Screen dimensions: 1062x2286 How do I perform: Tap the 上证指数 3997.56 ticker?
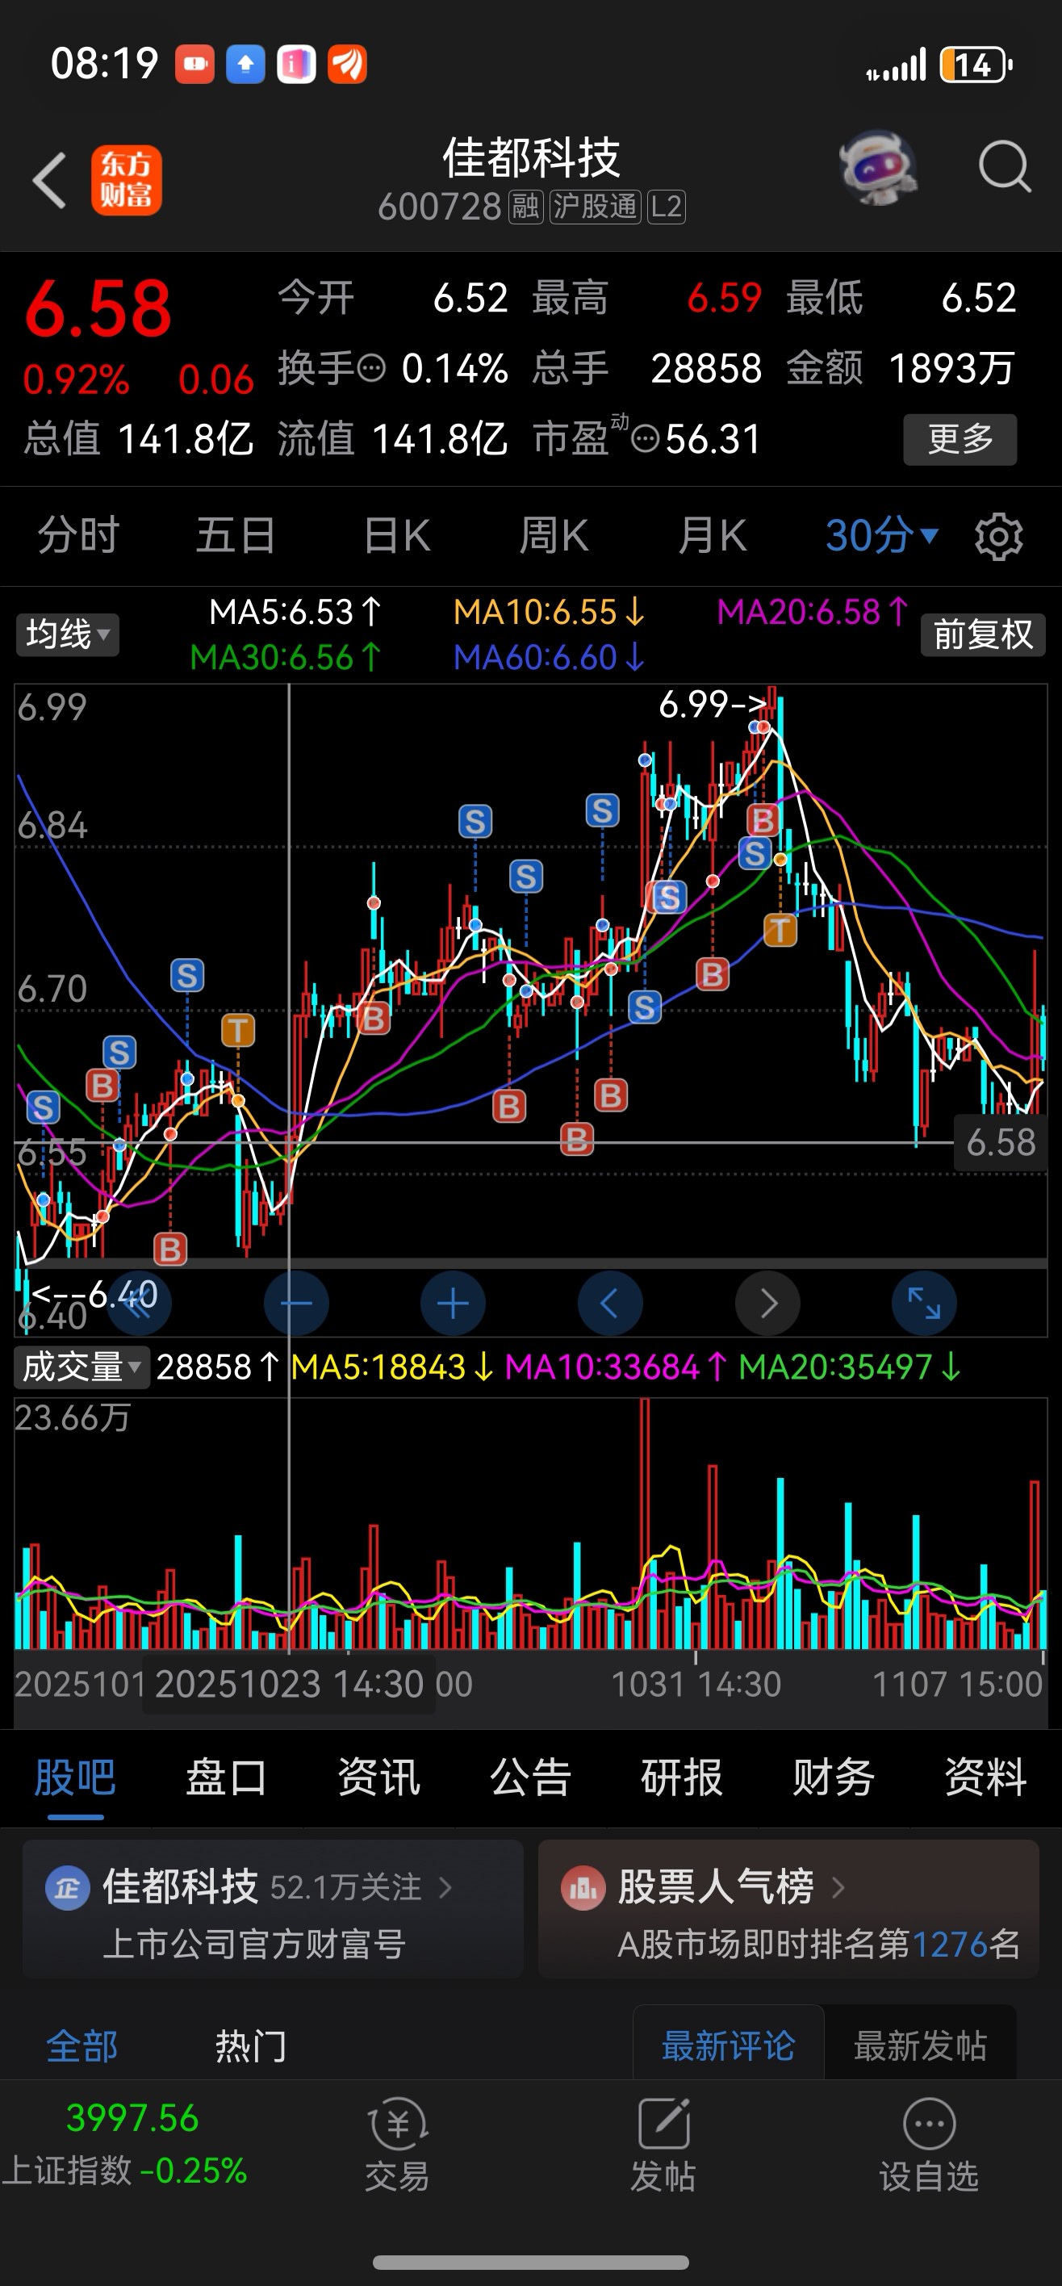point(126,2144)
